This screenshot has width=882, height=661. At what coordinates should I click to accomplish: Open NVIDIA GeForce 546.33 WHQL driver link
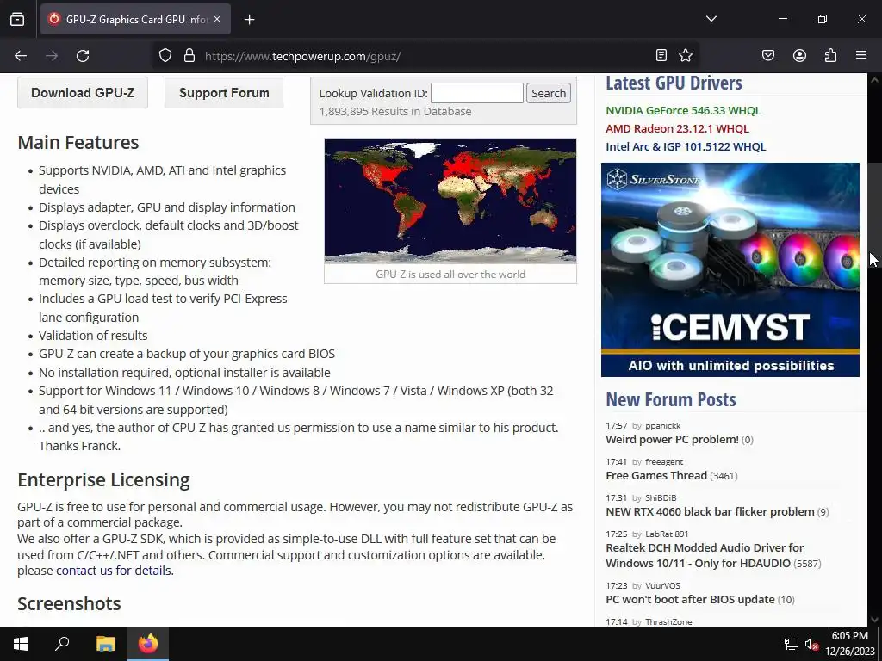(x=683, y=110)
